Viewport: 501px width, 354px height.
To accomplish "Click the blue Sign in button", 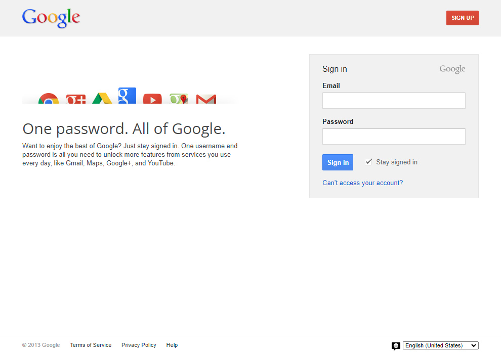I will click(x=338, y=162).
